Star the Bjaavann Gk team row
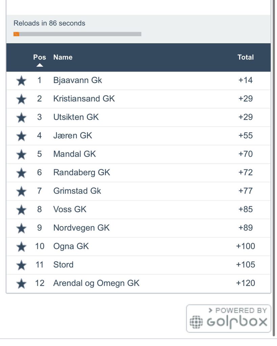Image resolution: width=277 pixels, height=346 pixels. pos(21,81)
